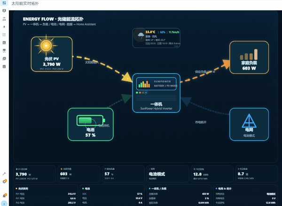This screenshot has width=282, height=206.
Task: Open Settings gear with orange badge
Action: click(4, 182)
